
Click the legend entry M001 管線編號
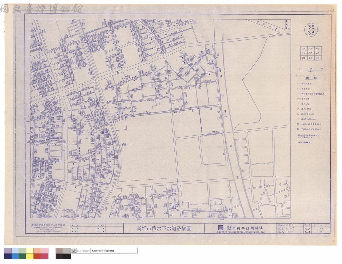[304, 143]
